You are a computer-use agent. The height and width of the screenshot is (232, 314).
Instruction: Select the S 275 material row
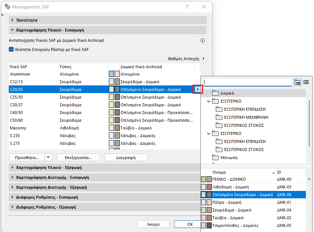104,143
